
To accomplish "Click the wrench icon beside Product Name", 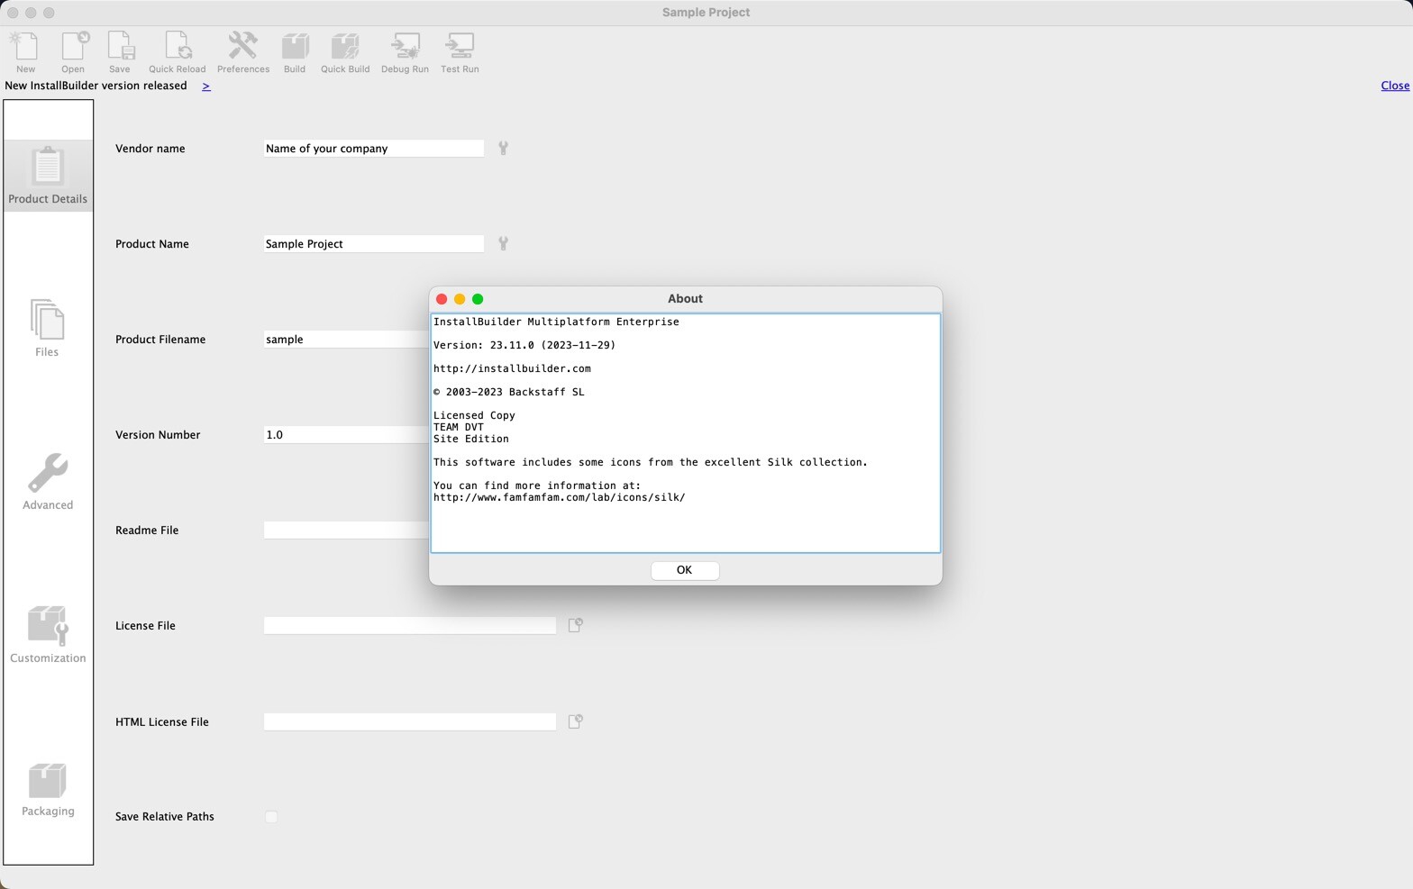I will coord(504,244).
